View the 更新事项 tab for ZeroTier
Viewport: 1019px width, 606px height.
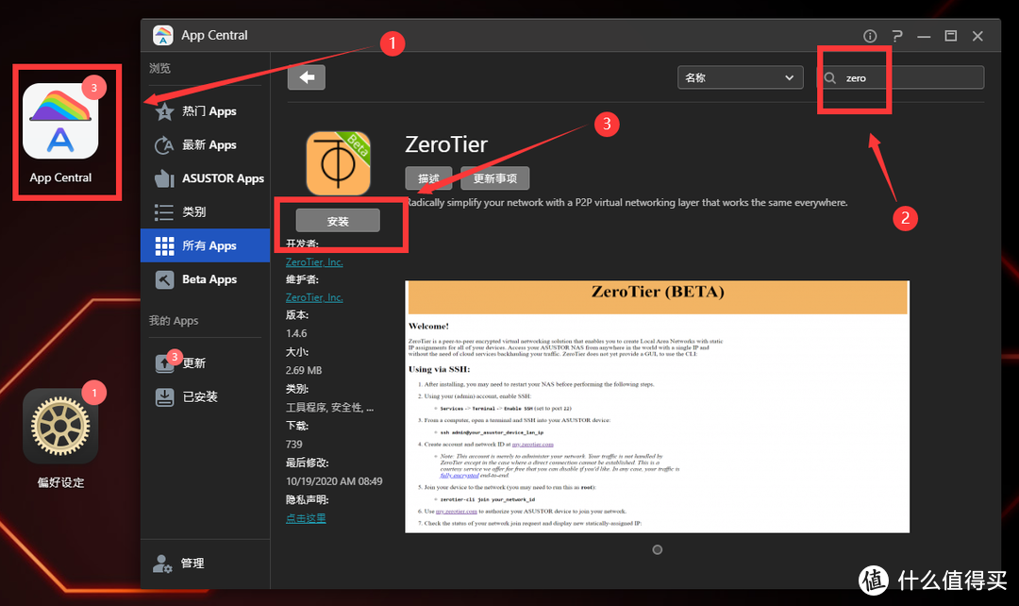pyautogui.click(x=496, y=177)
